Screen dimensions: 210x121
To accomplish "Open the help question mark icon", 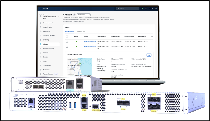I will point(146,8).
